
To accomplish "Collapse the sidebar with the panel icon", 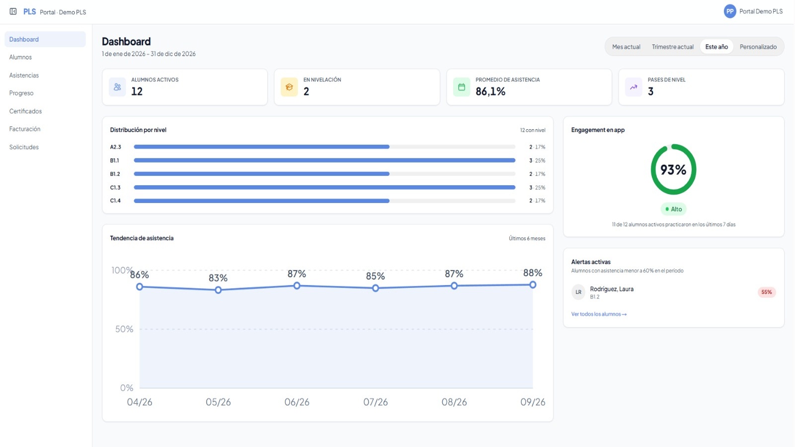I will click(x=13, y=11).
